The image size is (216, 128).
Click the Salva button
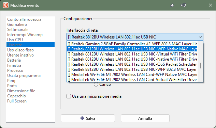pyautogui.click(x=88, y=118)
